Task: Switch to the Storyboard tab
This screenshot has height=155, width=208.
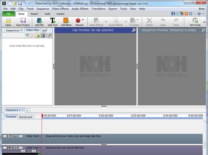Action: (x=25, y=117)
